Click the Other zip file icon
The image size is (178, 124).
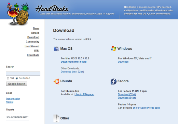point(56,118)
